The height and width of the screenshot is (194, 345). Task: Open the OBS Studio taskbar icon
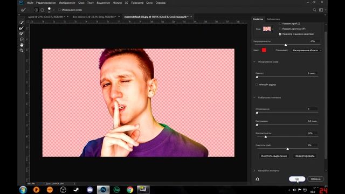pyautogui.click(x=63, y=190)
